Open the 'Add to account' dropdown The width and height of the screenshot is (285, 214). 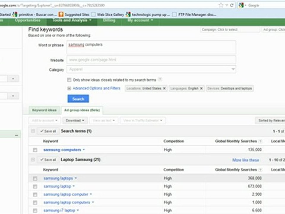[x=44, y=120]
